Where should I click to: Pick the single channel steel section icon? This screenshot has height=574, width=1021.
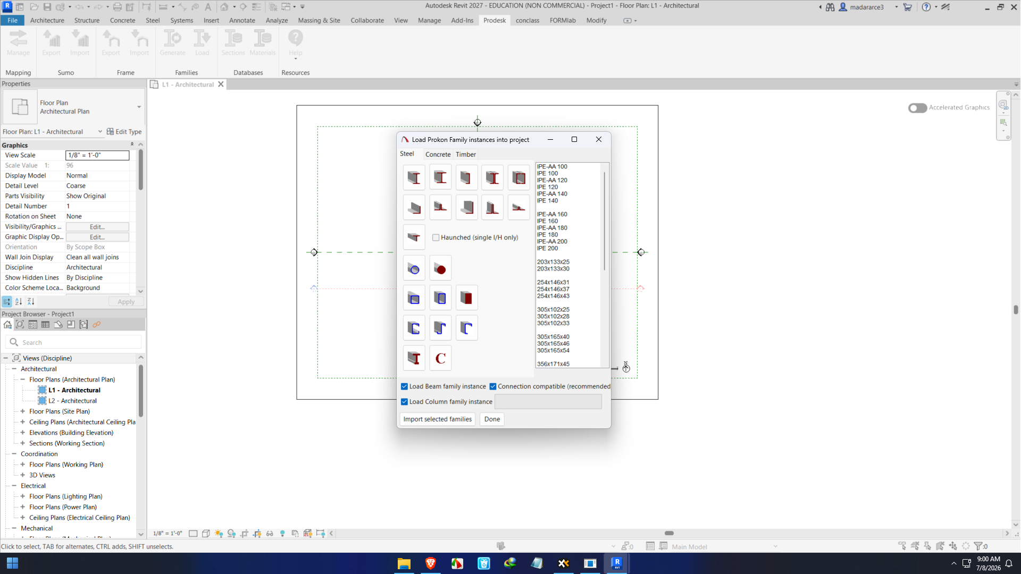(x=466, y=178)
